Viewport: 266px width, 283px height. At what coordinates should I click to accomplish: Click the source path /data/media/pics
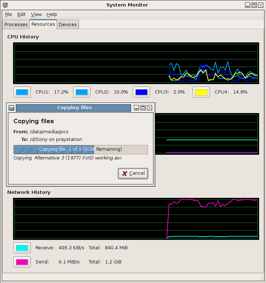[x=49, y=132]
